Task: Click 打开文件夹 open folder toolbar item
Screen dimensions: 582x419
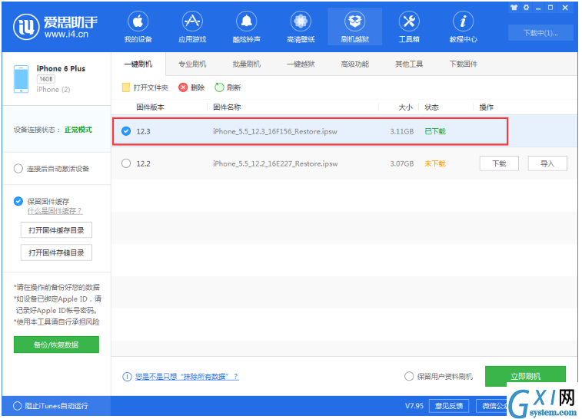Action: (x=145, y=87)
